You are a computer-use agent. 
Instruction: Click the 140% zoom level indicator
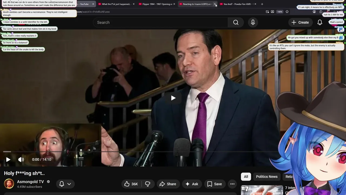[280, 12]
